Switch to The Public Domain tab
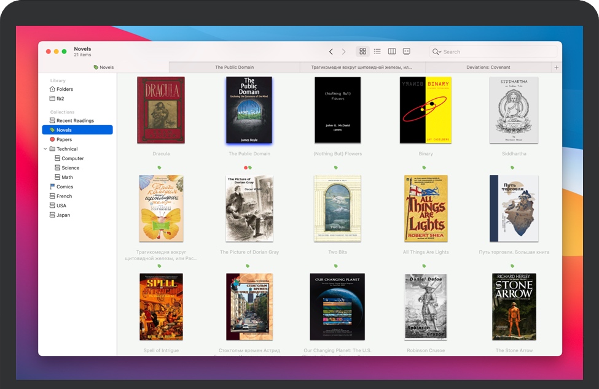 tap(234, 67)
